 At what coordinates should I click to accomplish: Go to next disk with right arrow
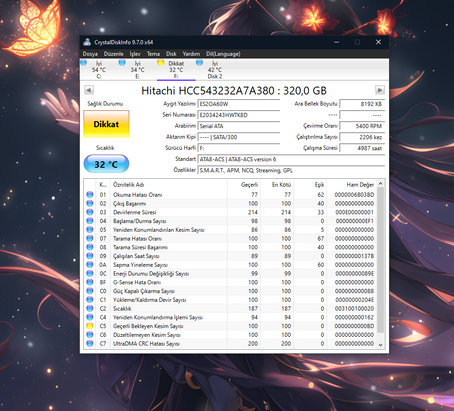[x=380, y=90]
